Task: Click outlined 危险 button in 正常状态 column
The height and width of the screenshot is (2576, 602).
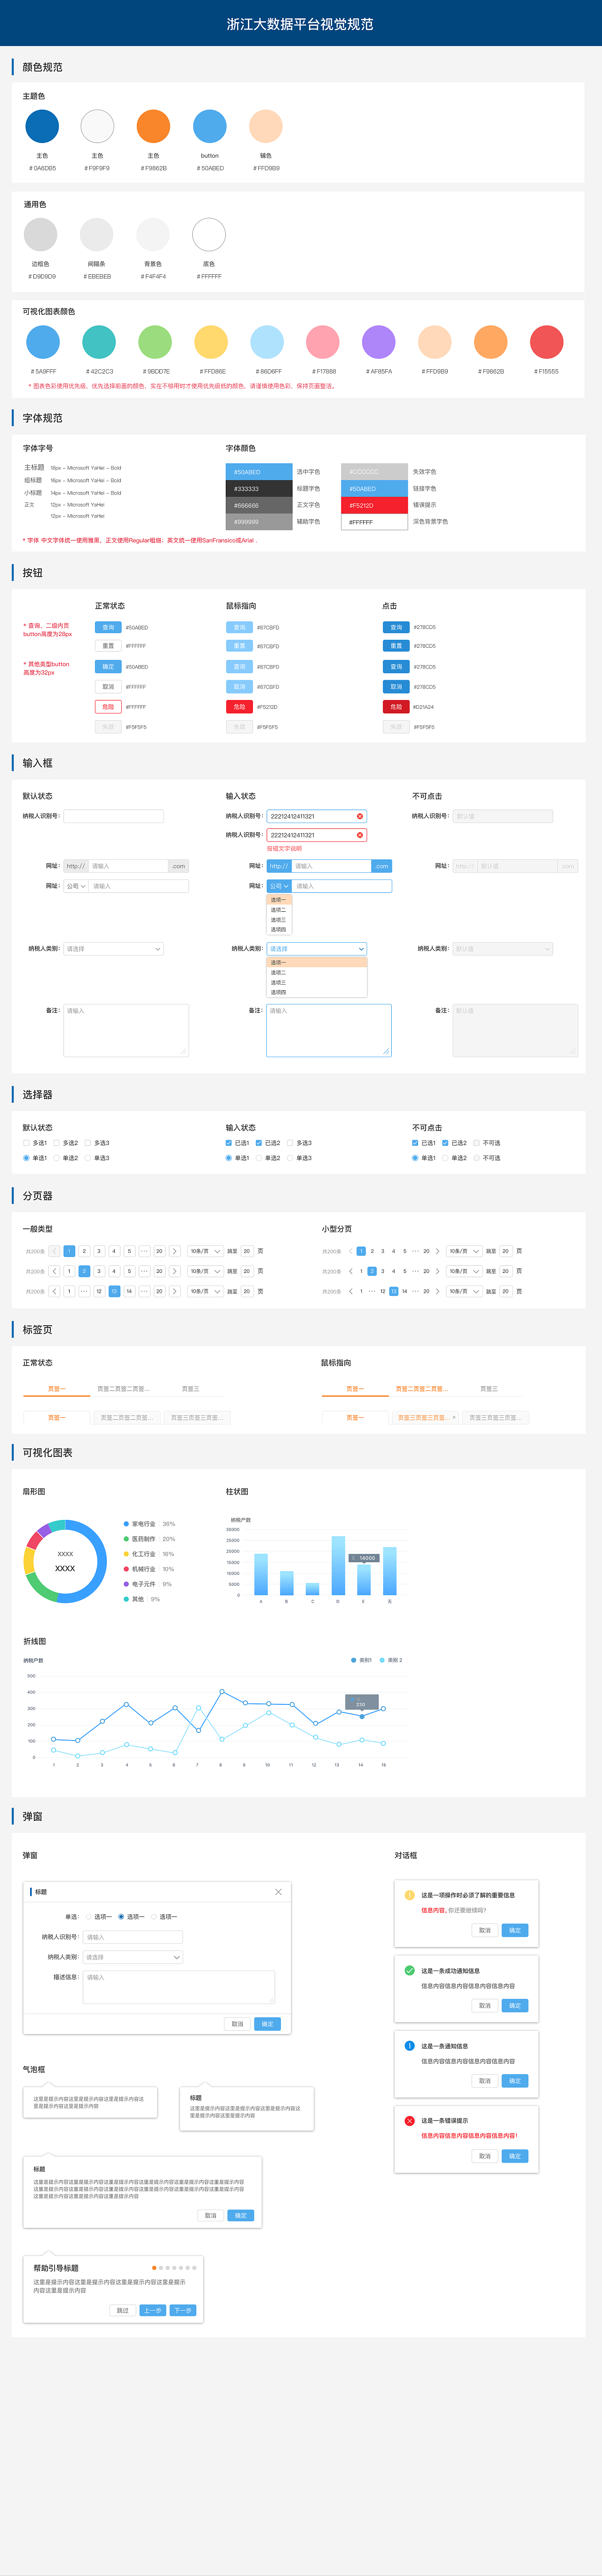Action: 108,707
